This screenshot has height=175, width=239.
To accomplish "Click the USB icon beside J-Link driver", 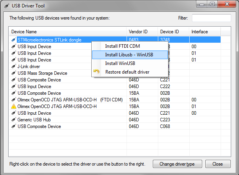I will 14,66.
